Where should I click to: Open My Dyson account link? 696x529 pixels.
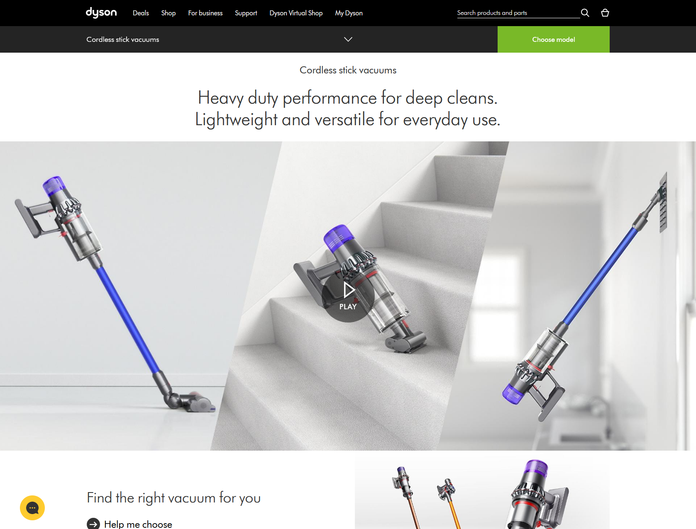click(349, 13)
